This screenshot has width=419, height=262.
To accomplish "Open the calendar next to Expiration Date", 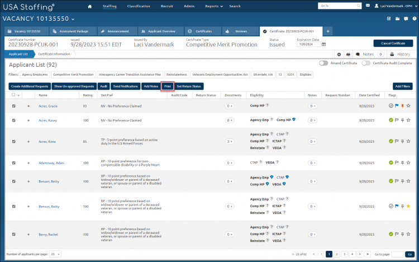I will tap(323, 44).
